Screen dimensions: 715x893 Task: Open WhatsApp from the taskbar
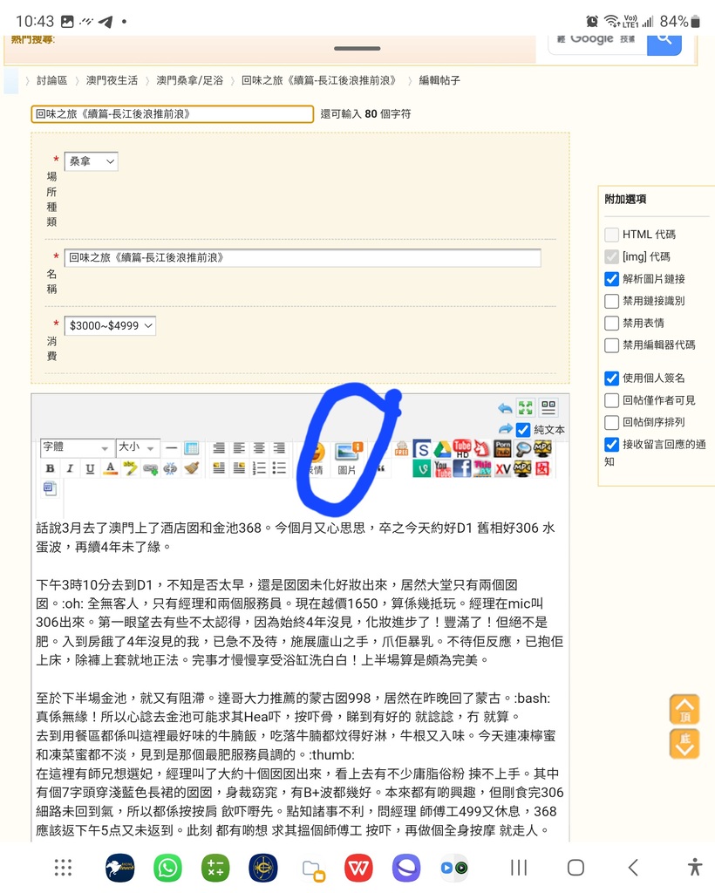[x=167, y=868]
